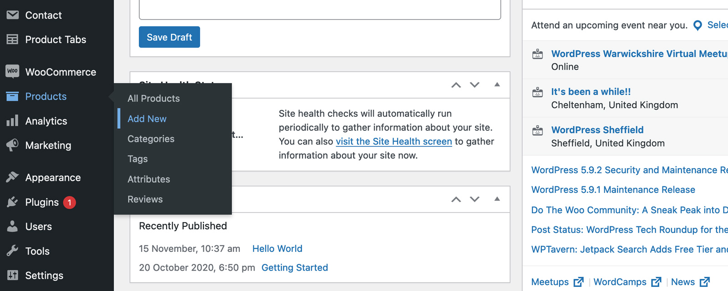Select the Appearance paintbrush icon

click(12, 177)
